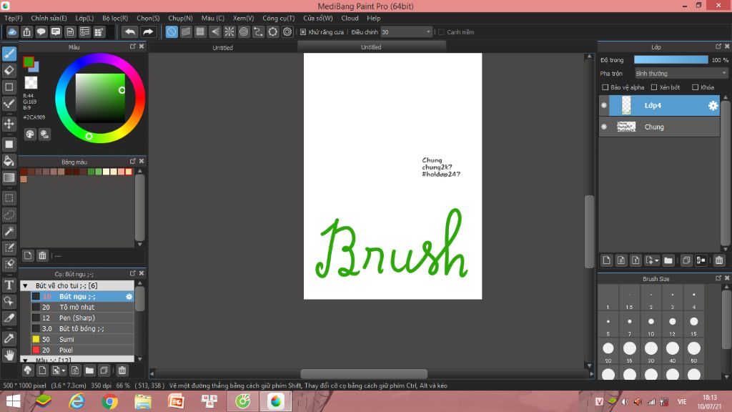The height and width of the screenshot is (412, 732).
Task: Select the transparent color swatch
Action: tap(31, 83)
